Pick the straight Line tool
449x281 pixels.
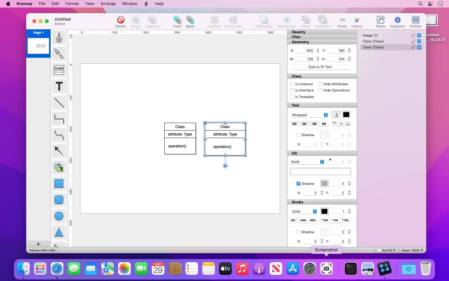(59, 102)
